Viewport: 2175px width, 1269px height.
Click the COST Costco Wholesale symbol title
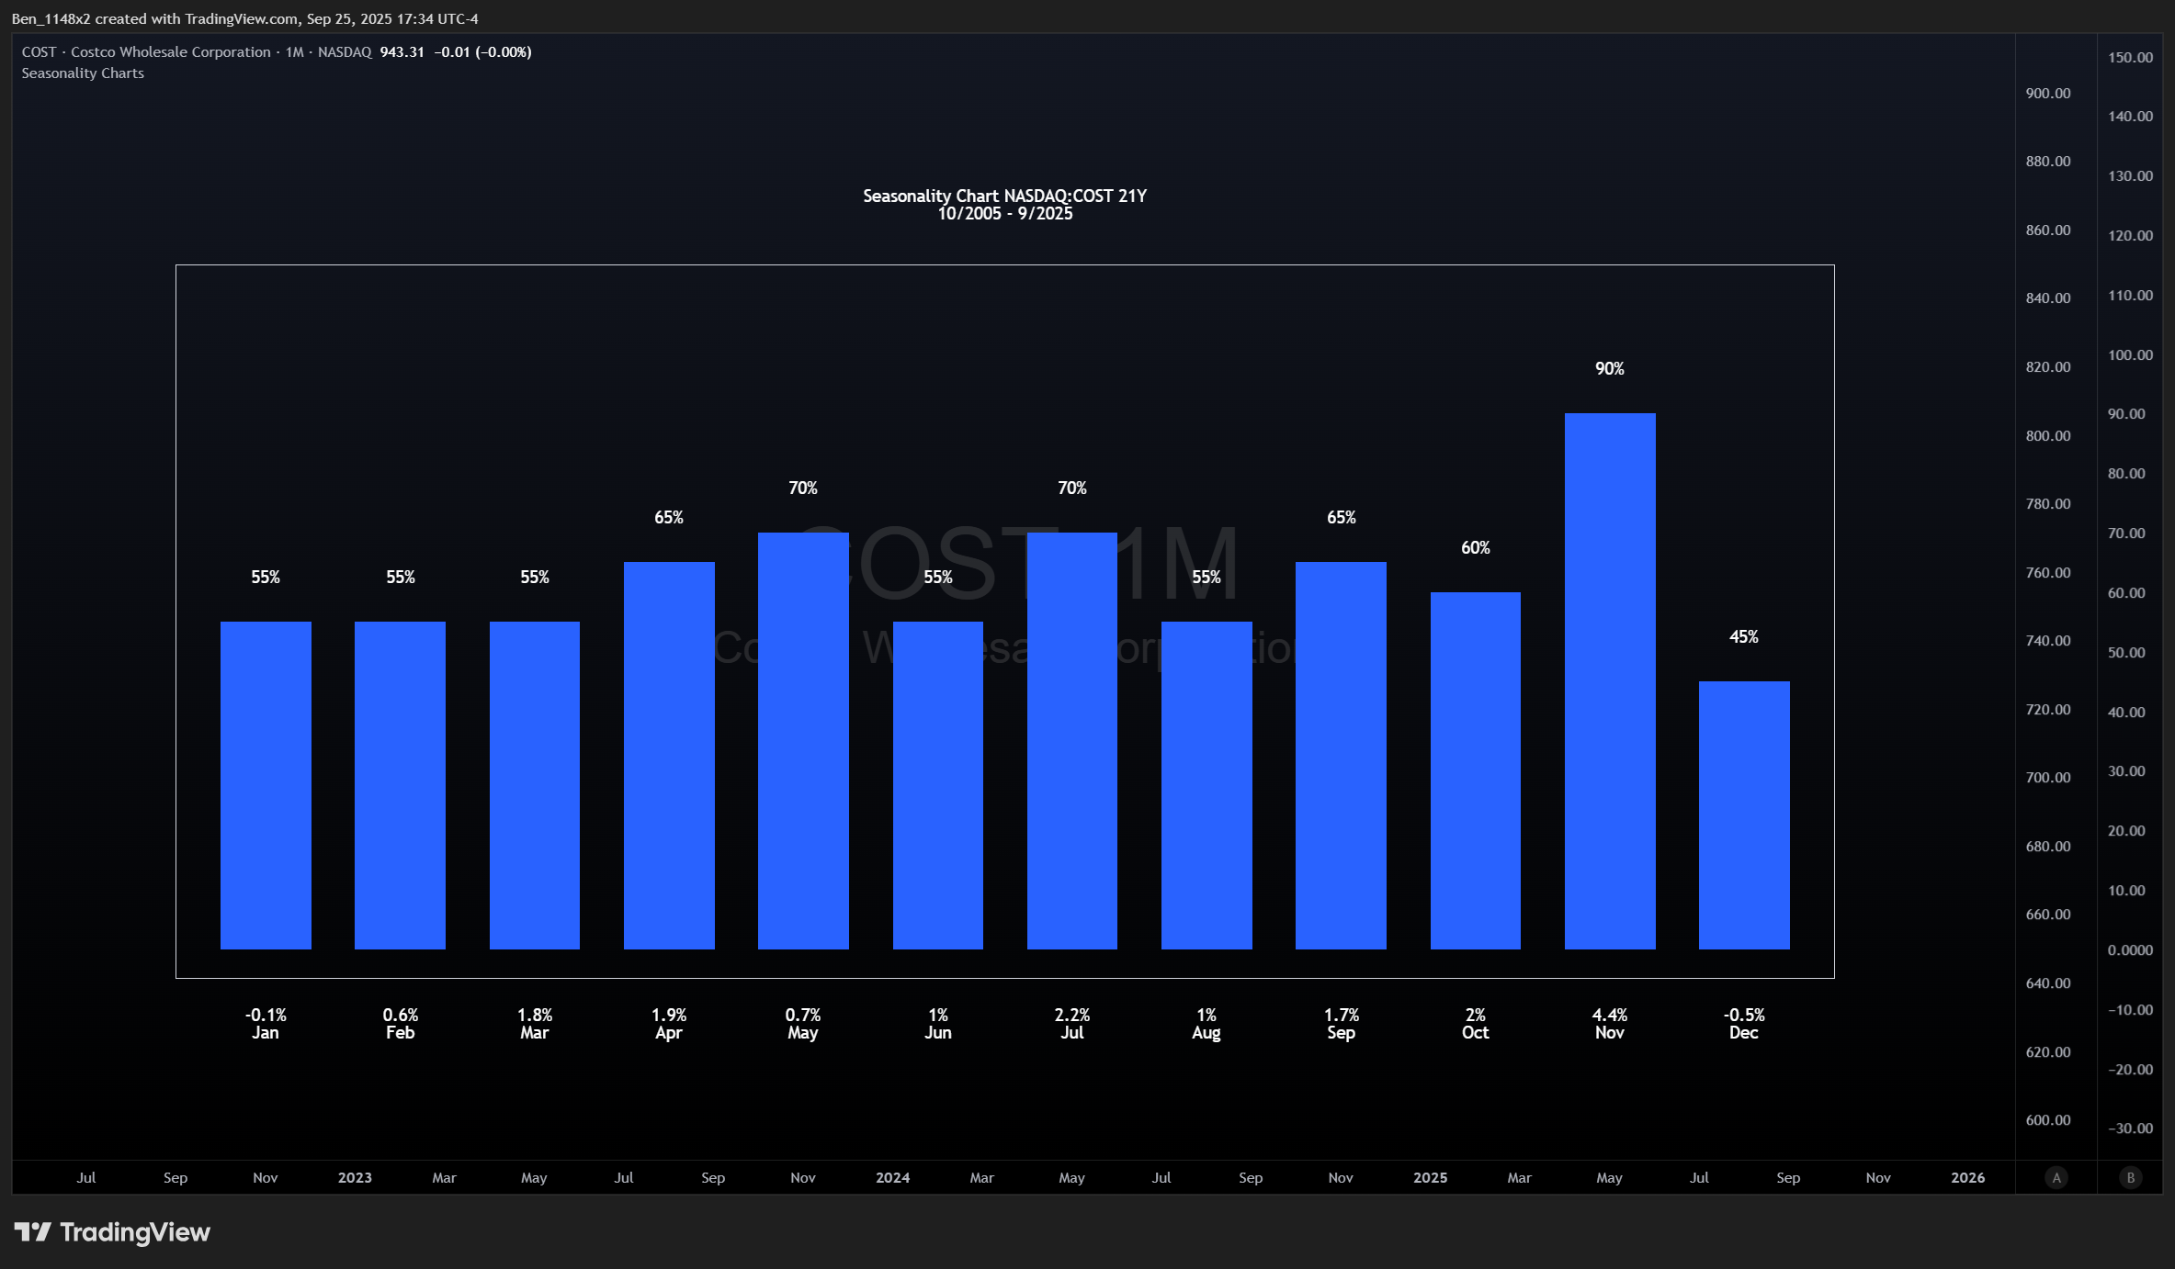point(146,52)
